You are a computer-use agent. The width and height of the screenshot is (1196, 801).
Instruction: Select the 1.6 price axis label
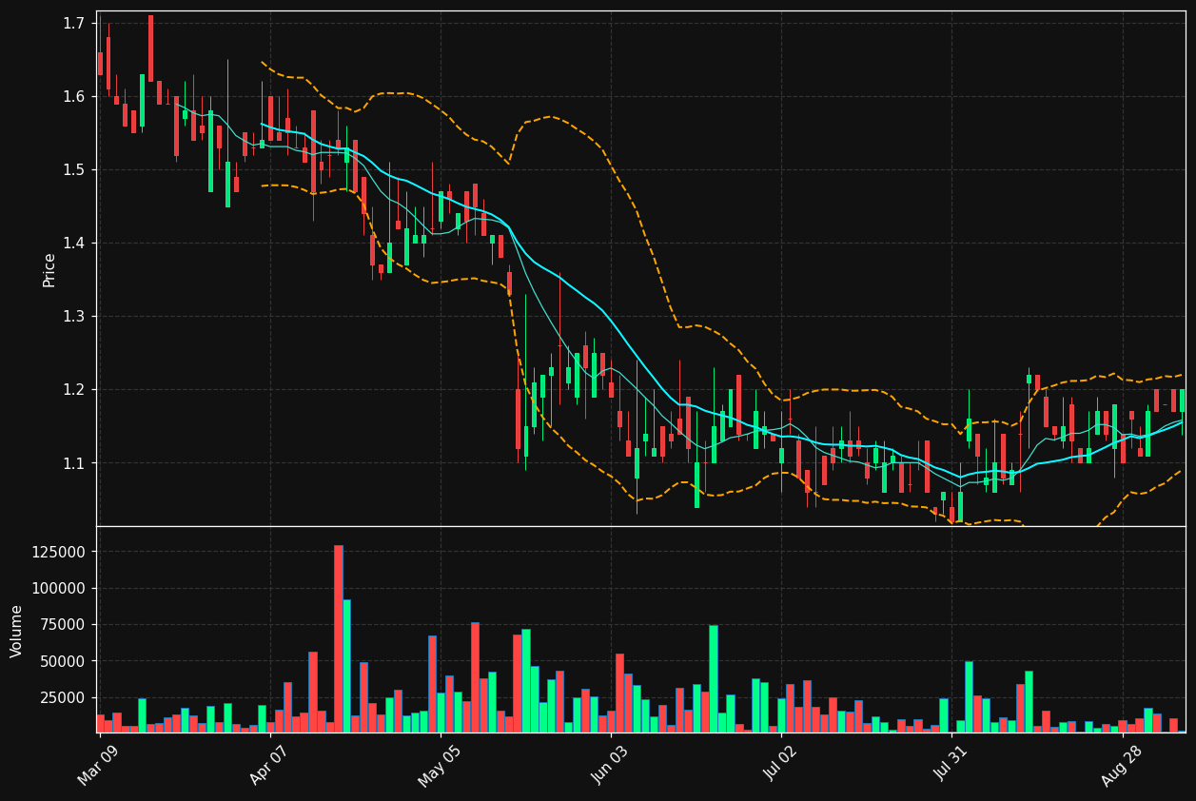(x=74, y=96)
